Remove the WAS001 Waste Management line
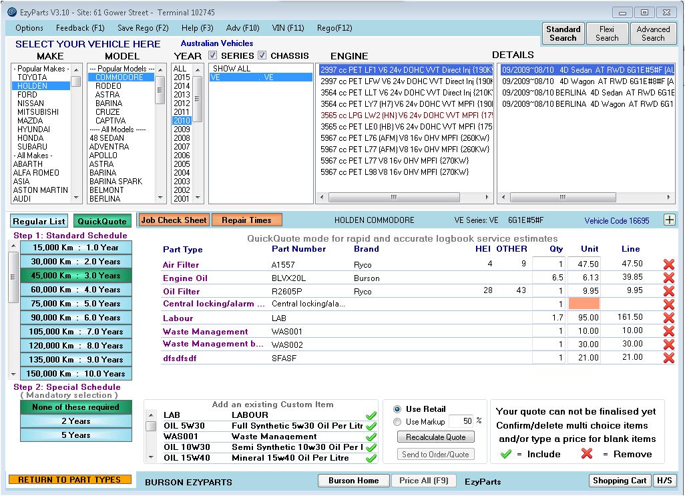This screenshot has width=685, height=496. tap(668, 331)
